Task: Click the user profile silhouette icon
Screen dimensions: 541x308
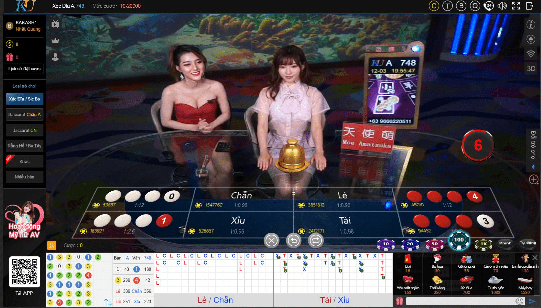Action: coord(55,57)
